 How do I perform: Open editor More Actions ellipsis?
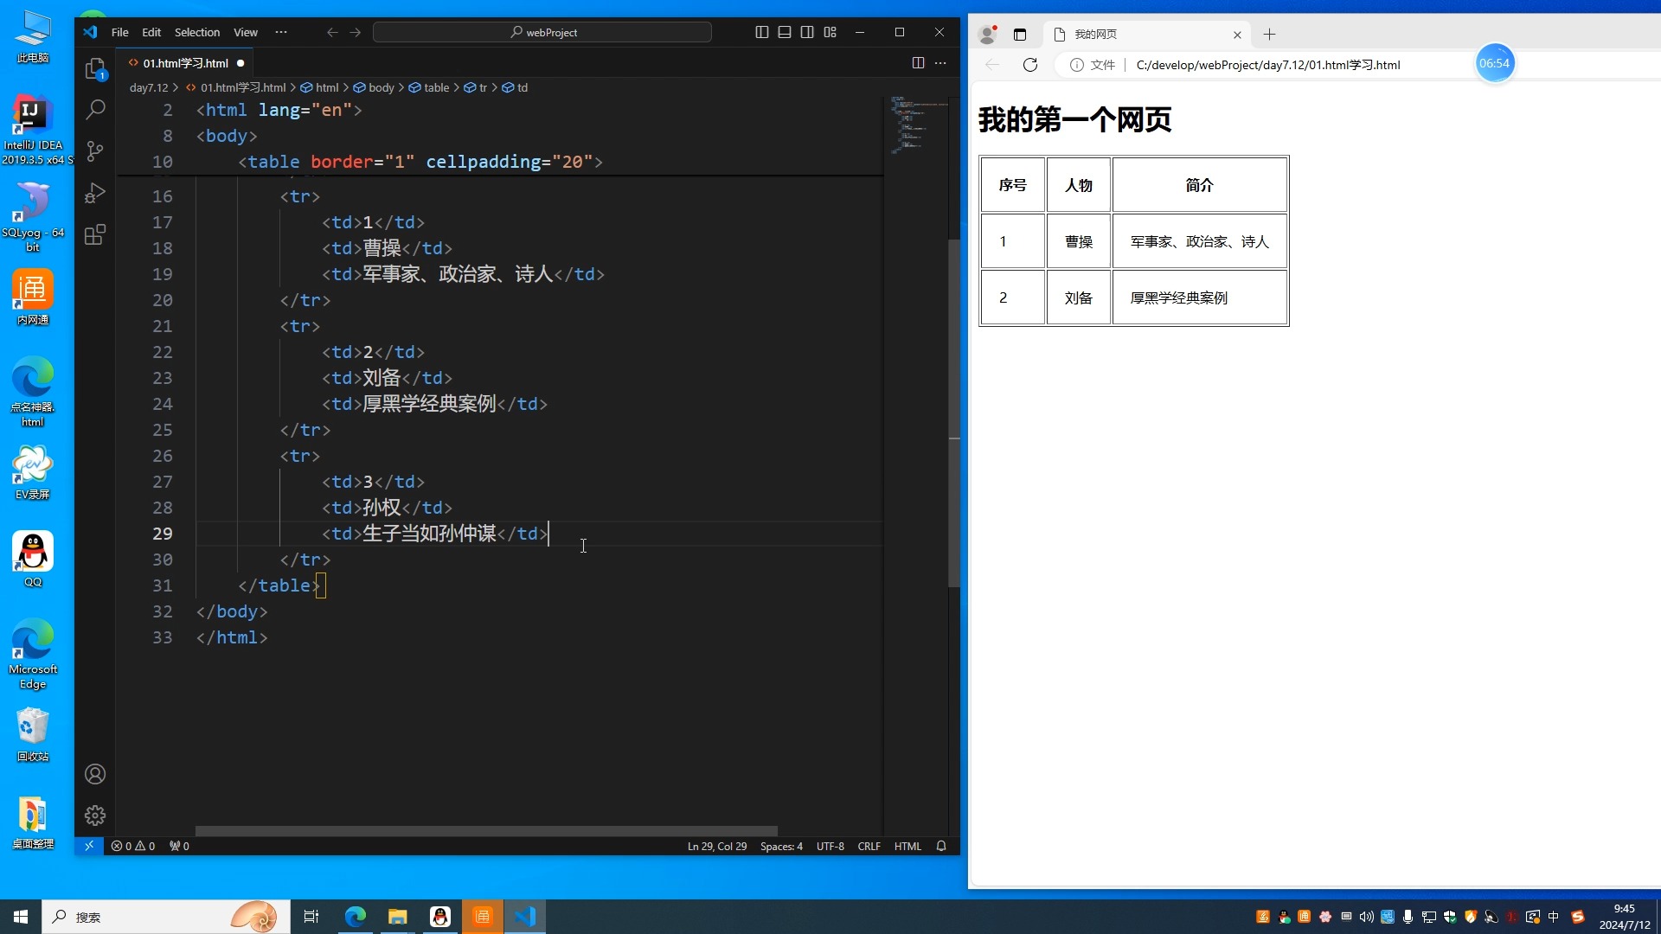940,63
